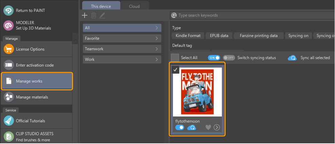Click the search keywords field
The image size is (335, 144).
(x=252, y=15)
